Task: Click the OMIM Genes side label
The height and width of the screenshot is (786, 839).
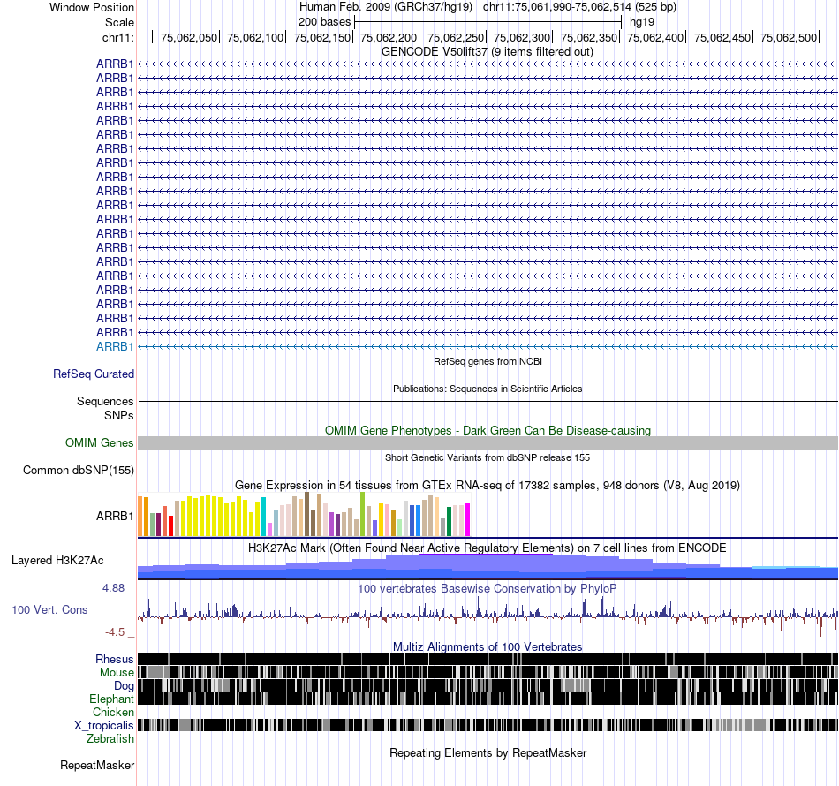Action: [x=99, y=443]
